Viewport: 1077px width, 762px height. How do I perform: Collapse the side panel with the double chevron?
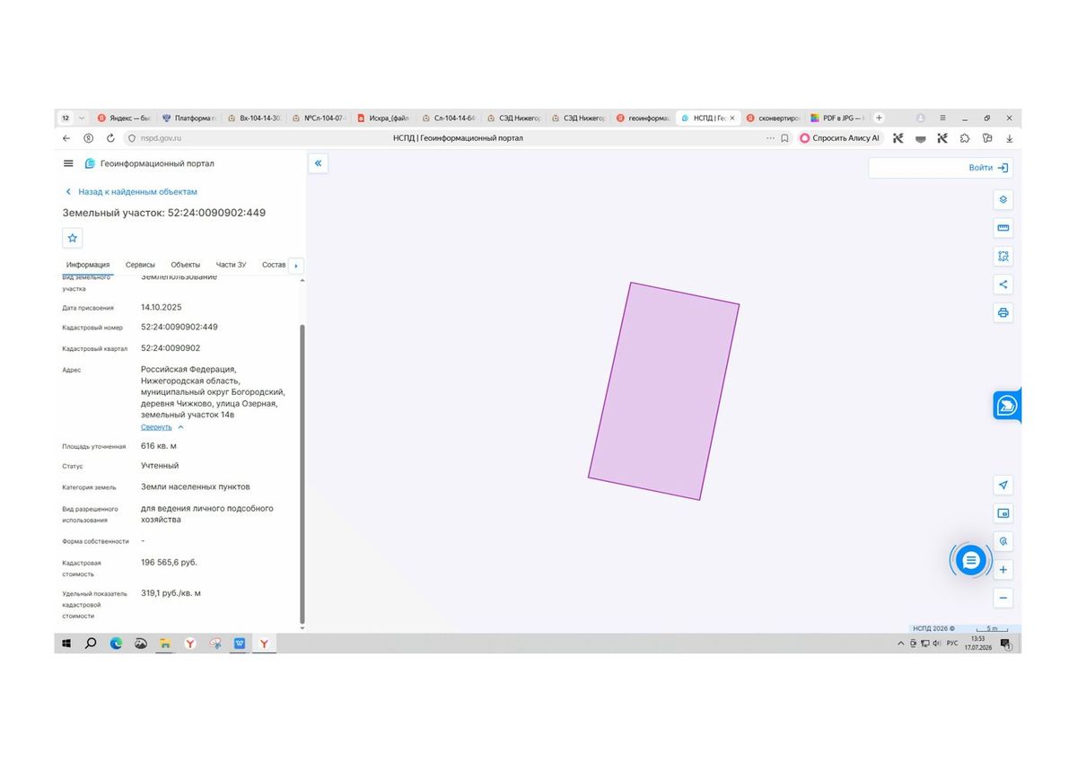pos(318,163)
